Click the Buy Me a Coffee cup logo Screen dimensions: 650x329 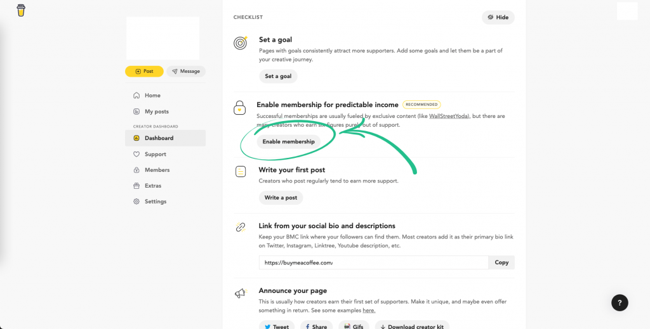click(21, 10)
